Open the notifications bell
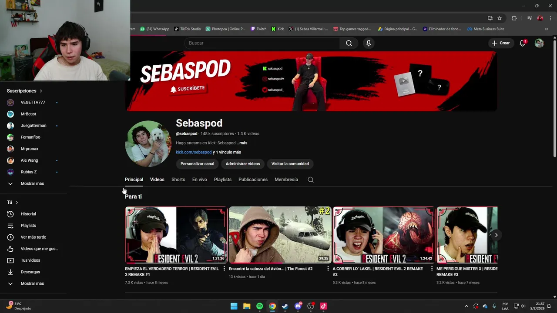 pyautogui.click(x=523, y=43)
